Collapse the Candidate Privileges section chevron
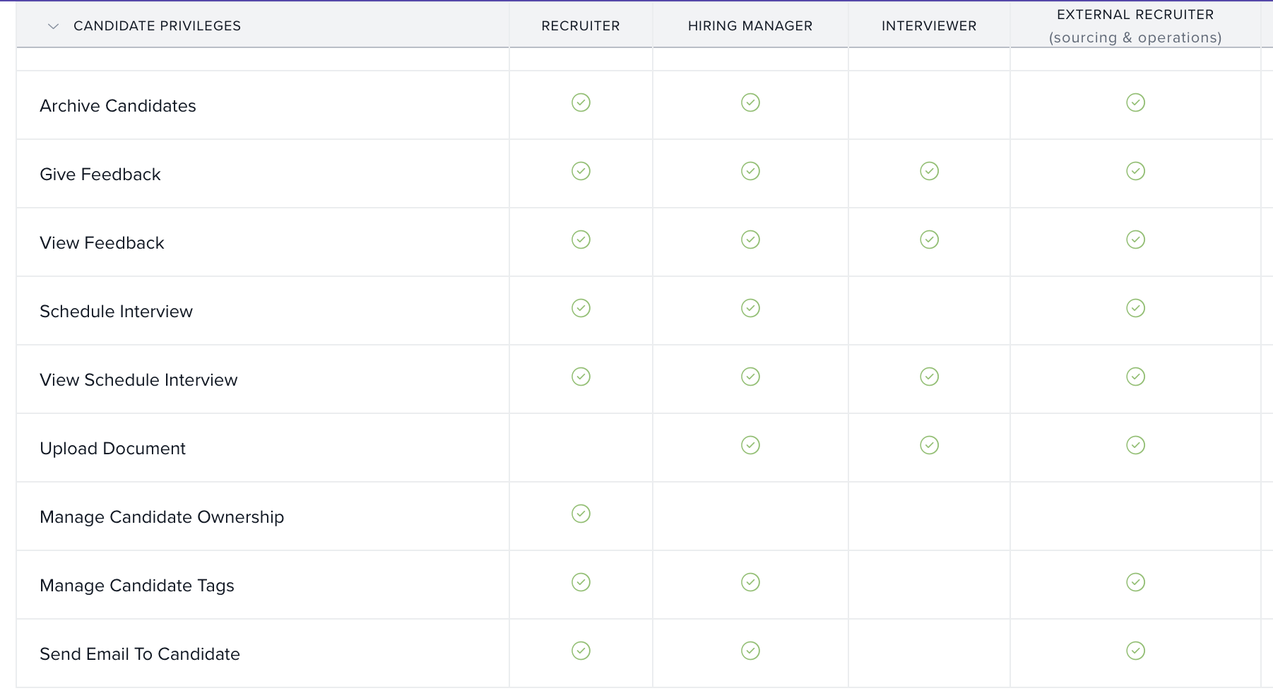 click(53, 26)
